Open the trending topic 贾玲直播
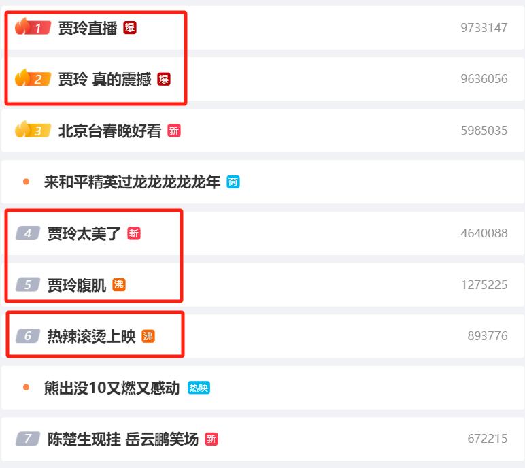 tap(88, 28)
